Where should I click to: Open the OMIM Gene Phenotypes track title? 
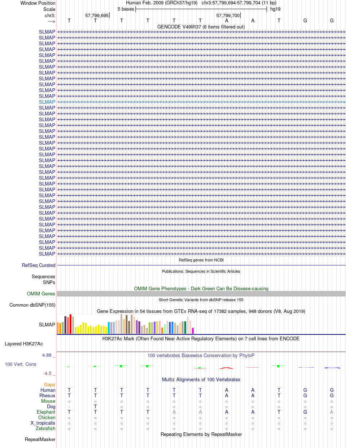click(x=201, y=288)
